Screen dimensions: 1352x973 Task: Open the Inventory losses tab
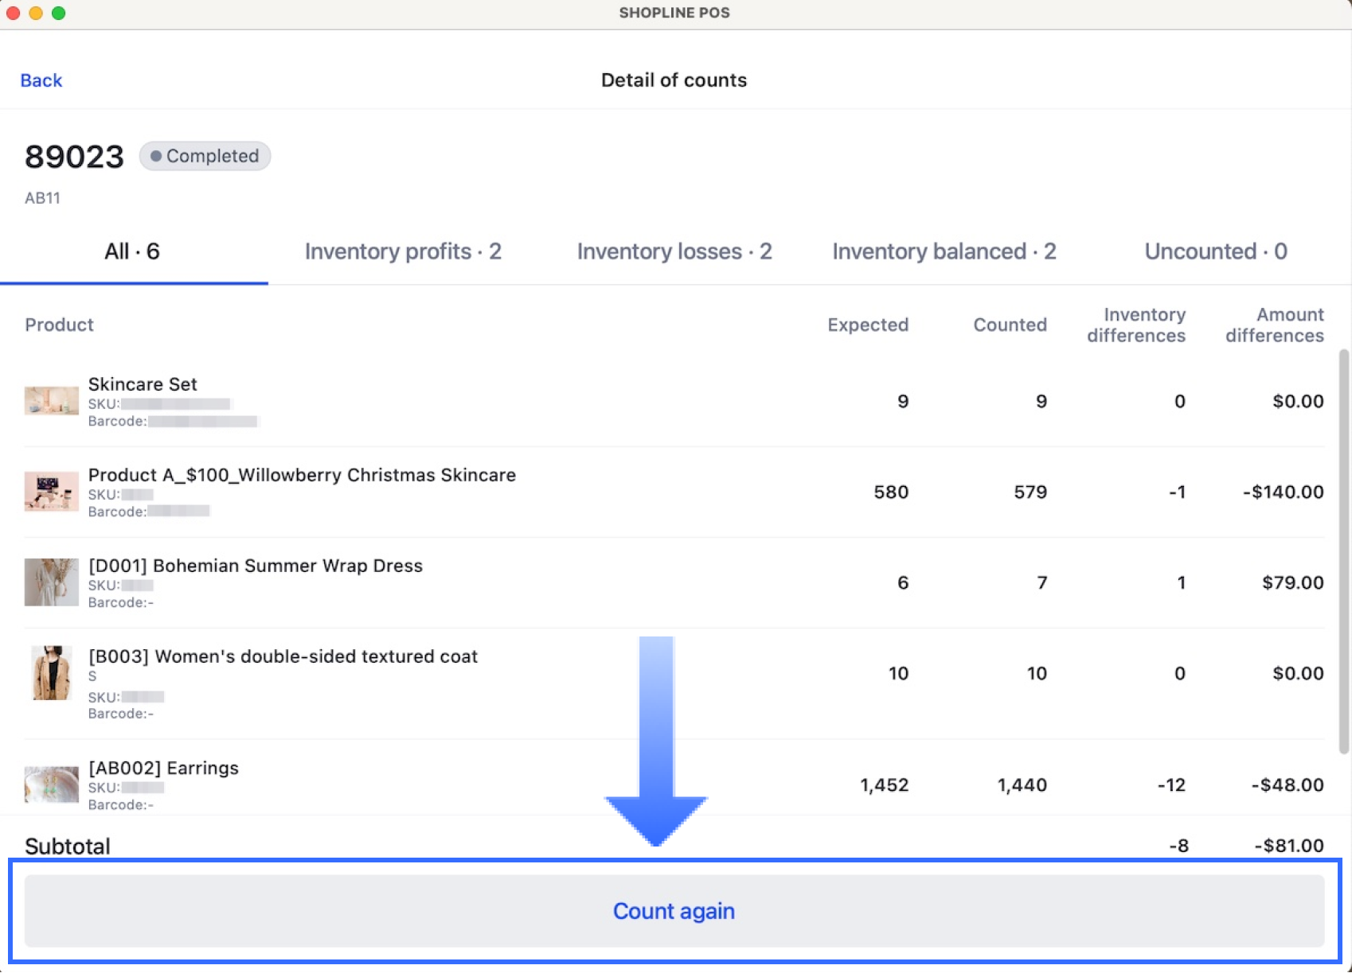[674, 251]
